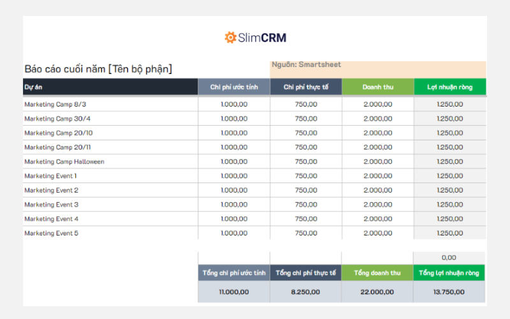This screenshot has height=319, width=510.
Task: Click the 'Tổng chi phí thực tế' label
Action: (x=306, y=273)
